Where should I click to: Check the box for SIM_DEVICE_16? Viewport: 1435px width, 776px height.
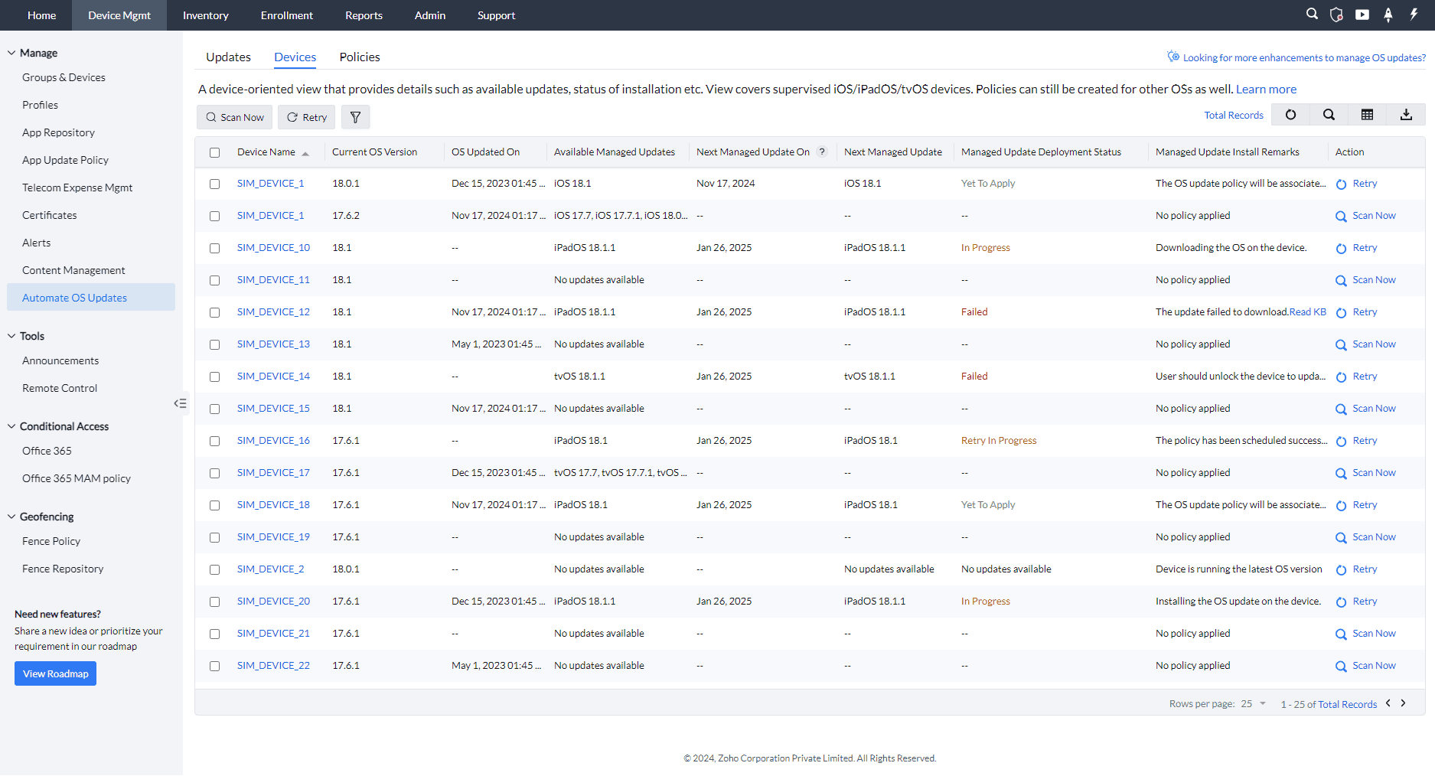(214, 441)
